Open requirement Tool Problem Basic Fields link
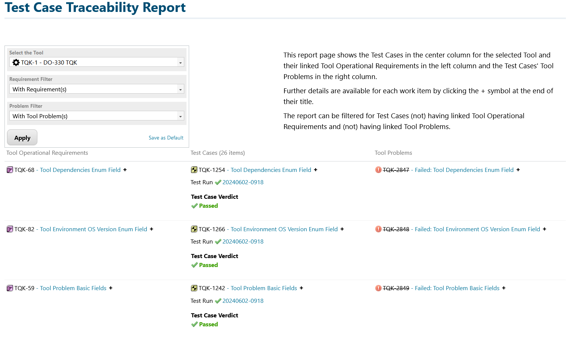 [x=73, y=288]
